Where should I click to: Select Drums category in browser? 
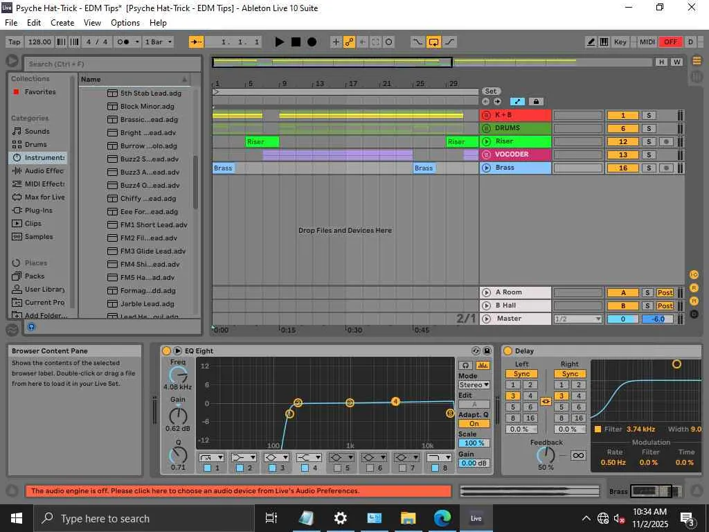[x=36, y=144]
